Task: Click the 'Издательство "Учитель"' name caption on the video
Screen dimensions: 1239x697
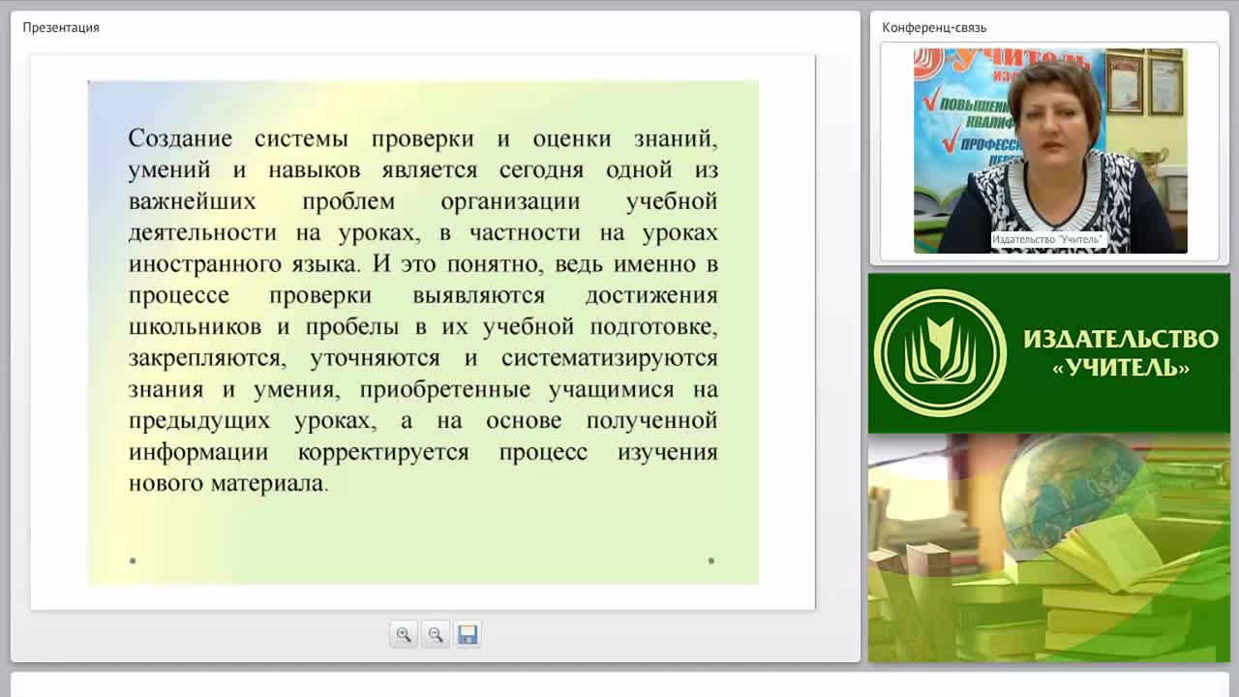Action: 1048,239
